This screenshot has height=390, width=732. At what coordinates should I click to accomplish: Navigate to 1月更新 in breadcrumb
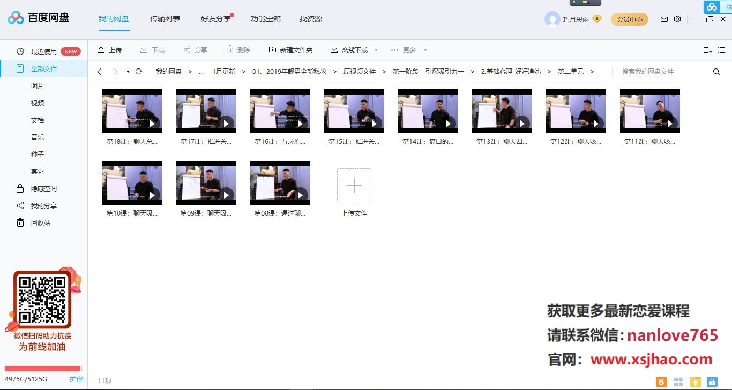point(223,72)
